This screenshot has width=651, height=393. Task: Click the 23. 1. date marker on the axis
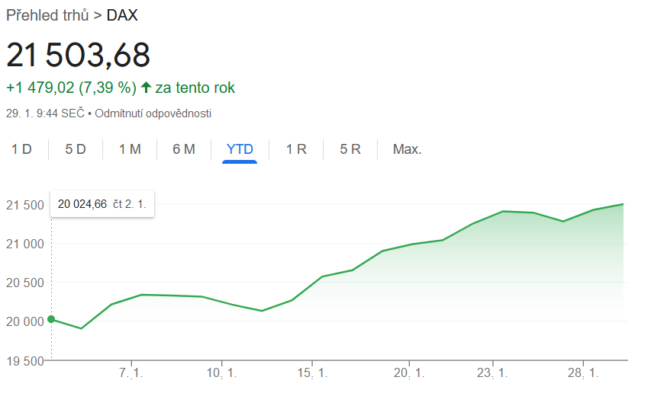(493, 374)
